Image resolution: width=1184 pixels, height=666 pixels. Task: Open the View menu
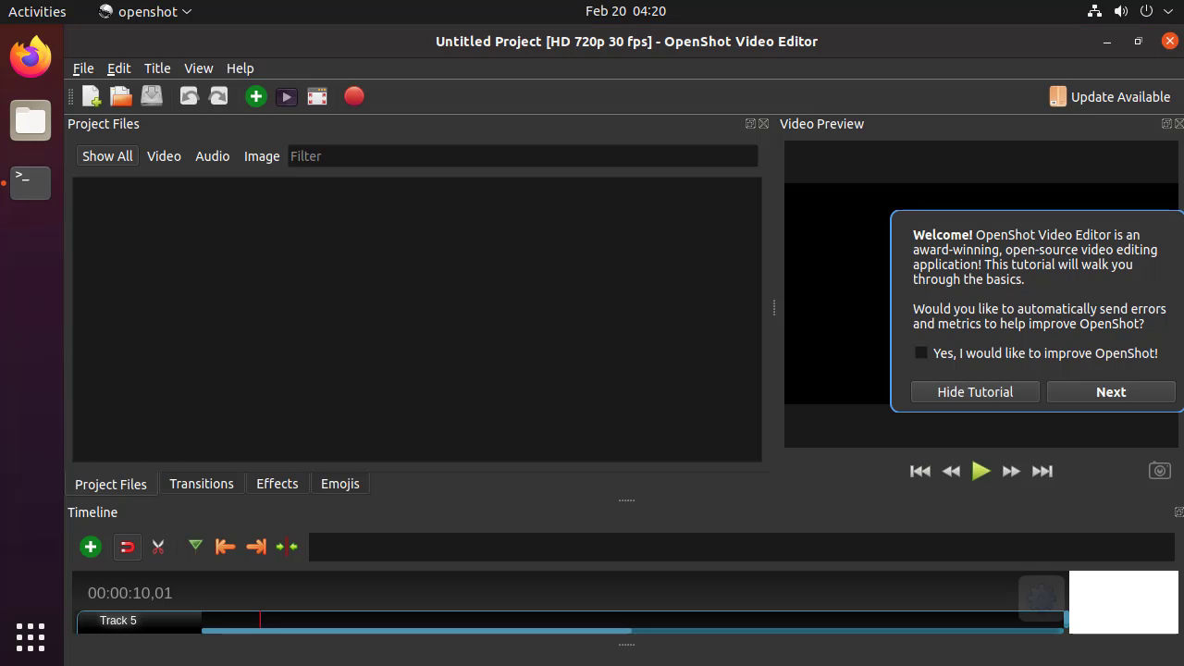198,68
